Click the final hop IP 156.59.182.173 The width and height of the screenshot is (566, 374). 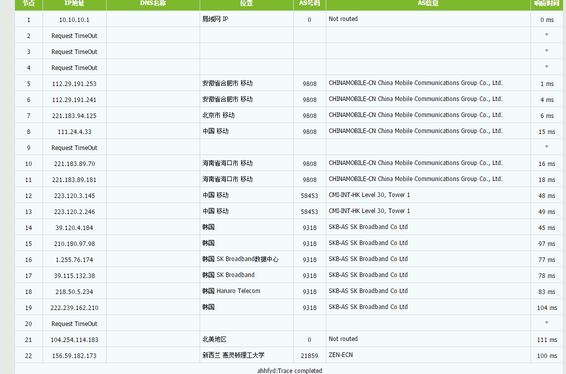pos(74,355)
